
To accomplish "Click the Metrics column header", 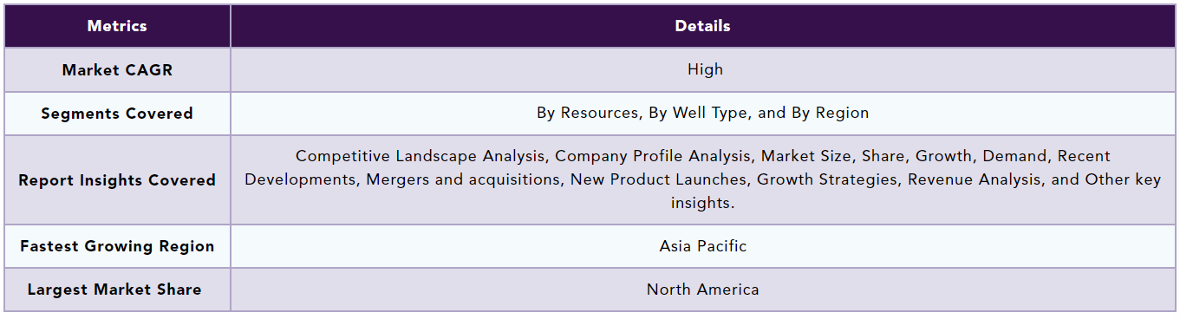I will tap(117, 26).
